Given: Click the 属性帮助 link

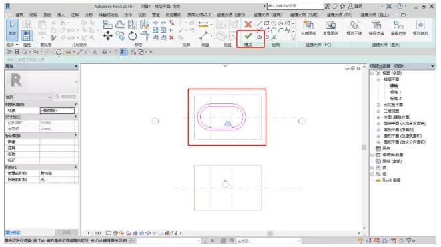Looking at the screenshot, I should pyautogui.click(x=13, y=232).
